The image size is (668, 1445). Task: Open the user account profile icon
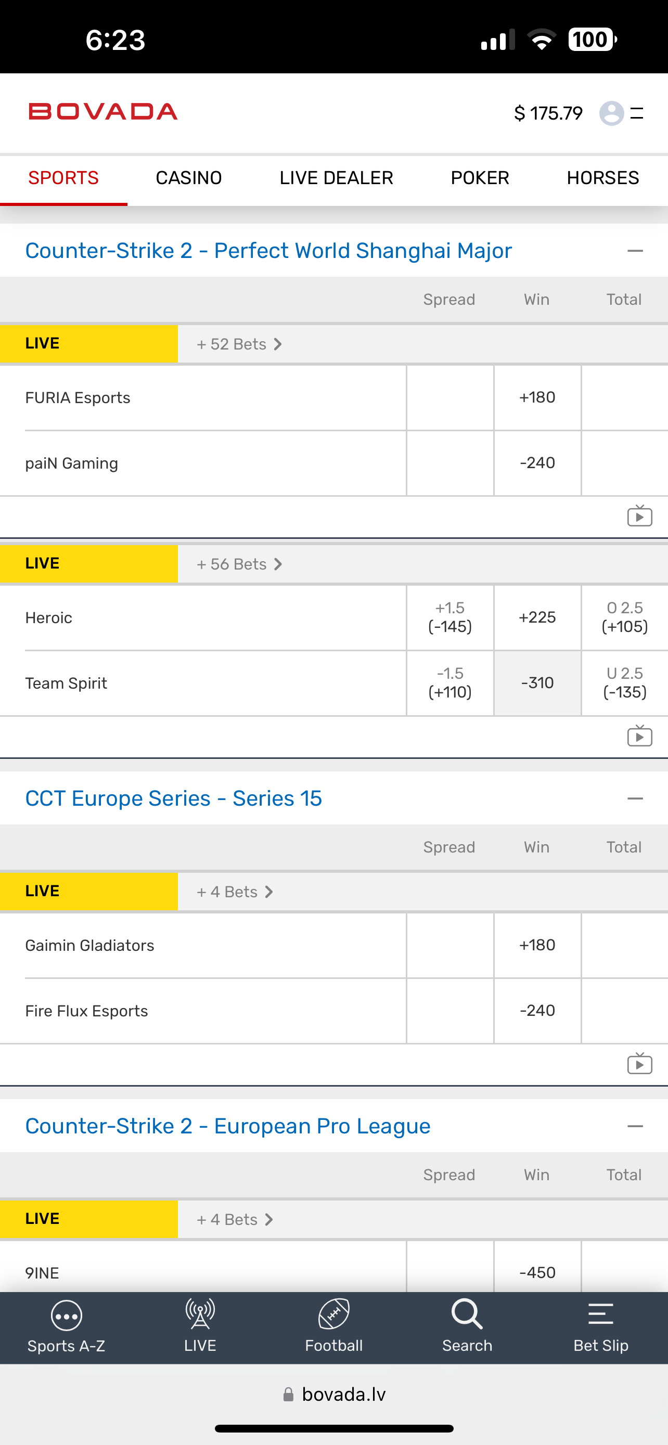611,113
